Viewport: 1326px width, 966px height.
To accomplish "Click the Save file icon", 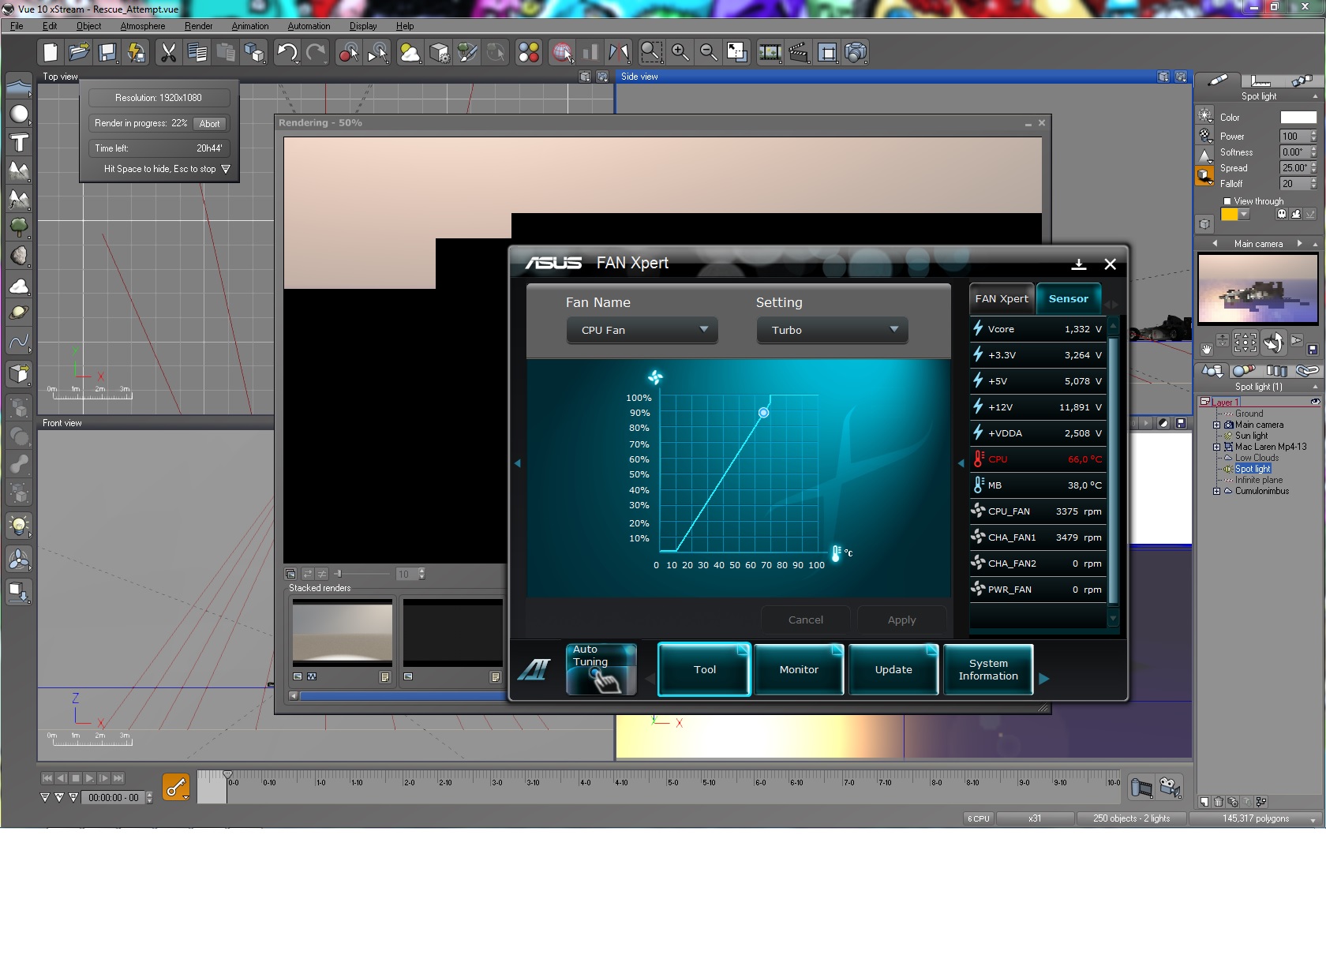I will (x=107, y=53).
